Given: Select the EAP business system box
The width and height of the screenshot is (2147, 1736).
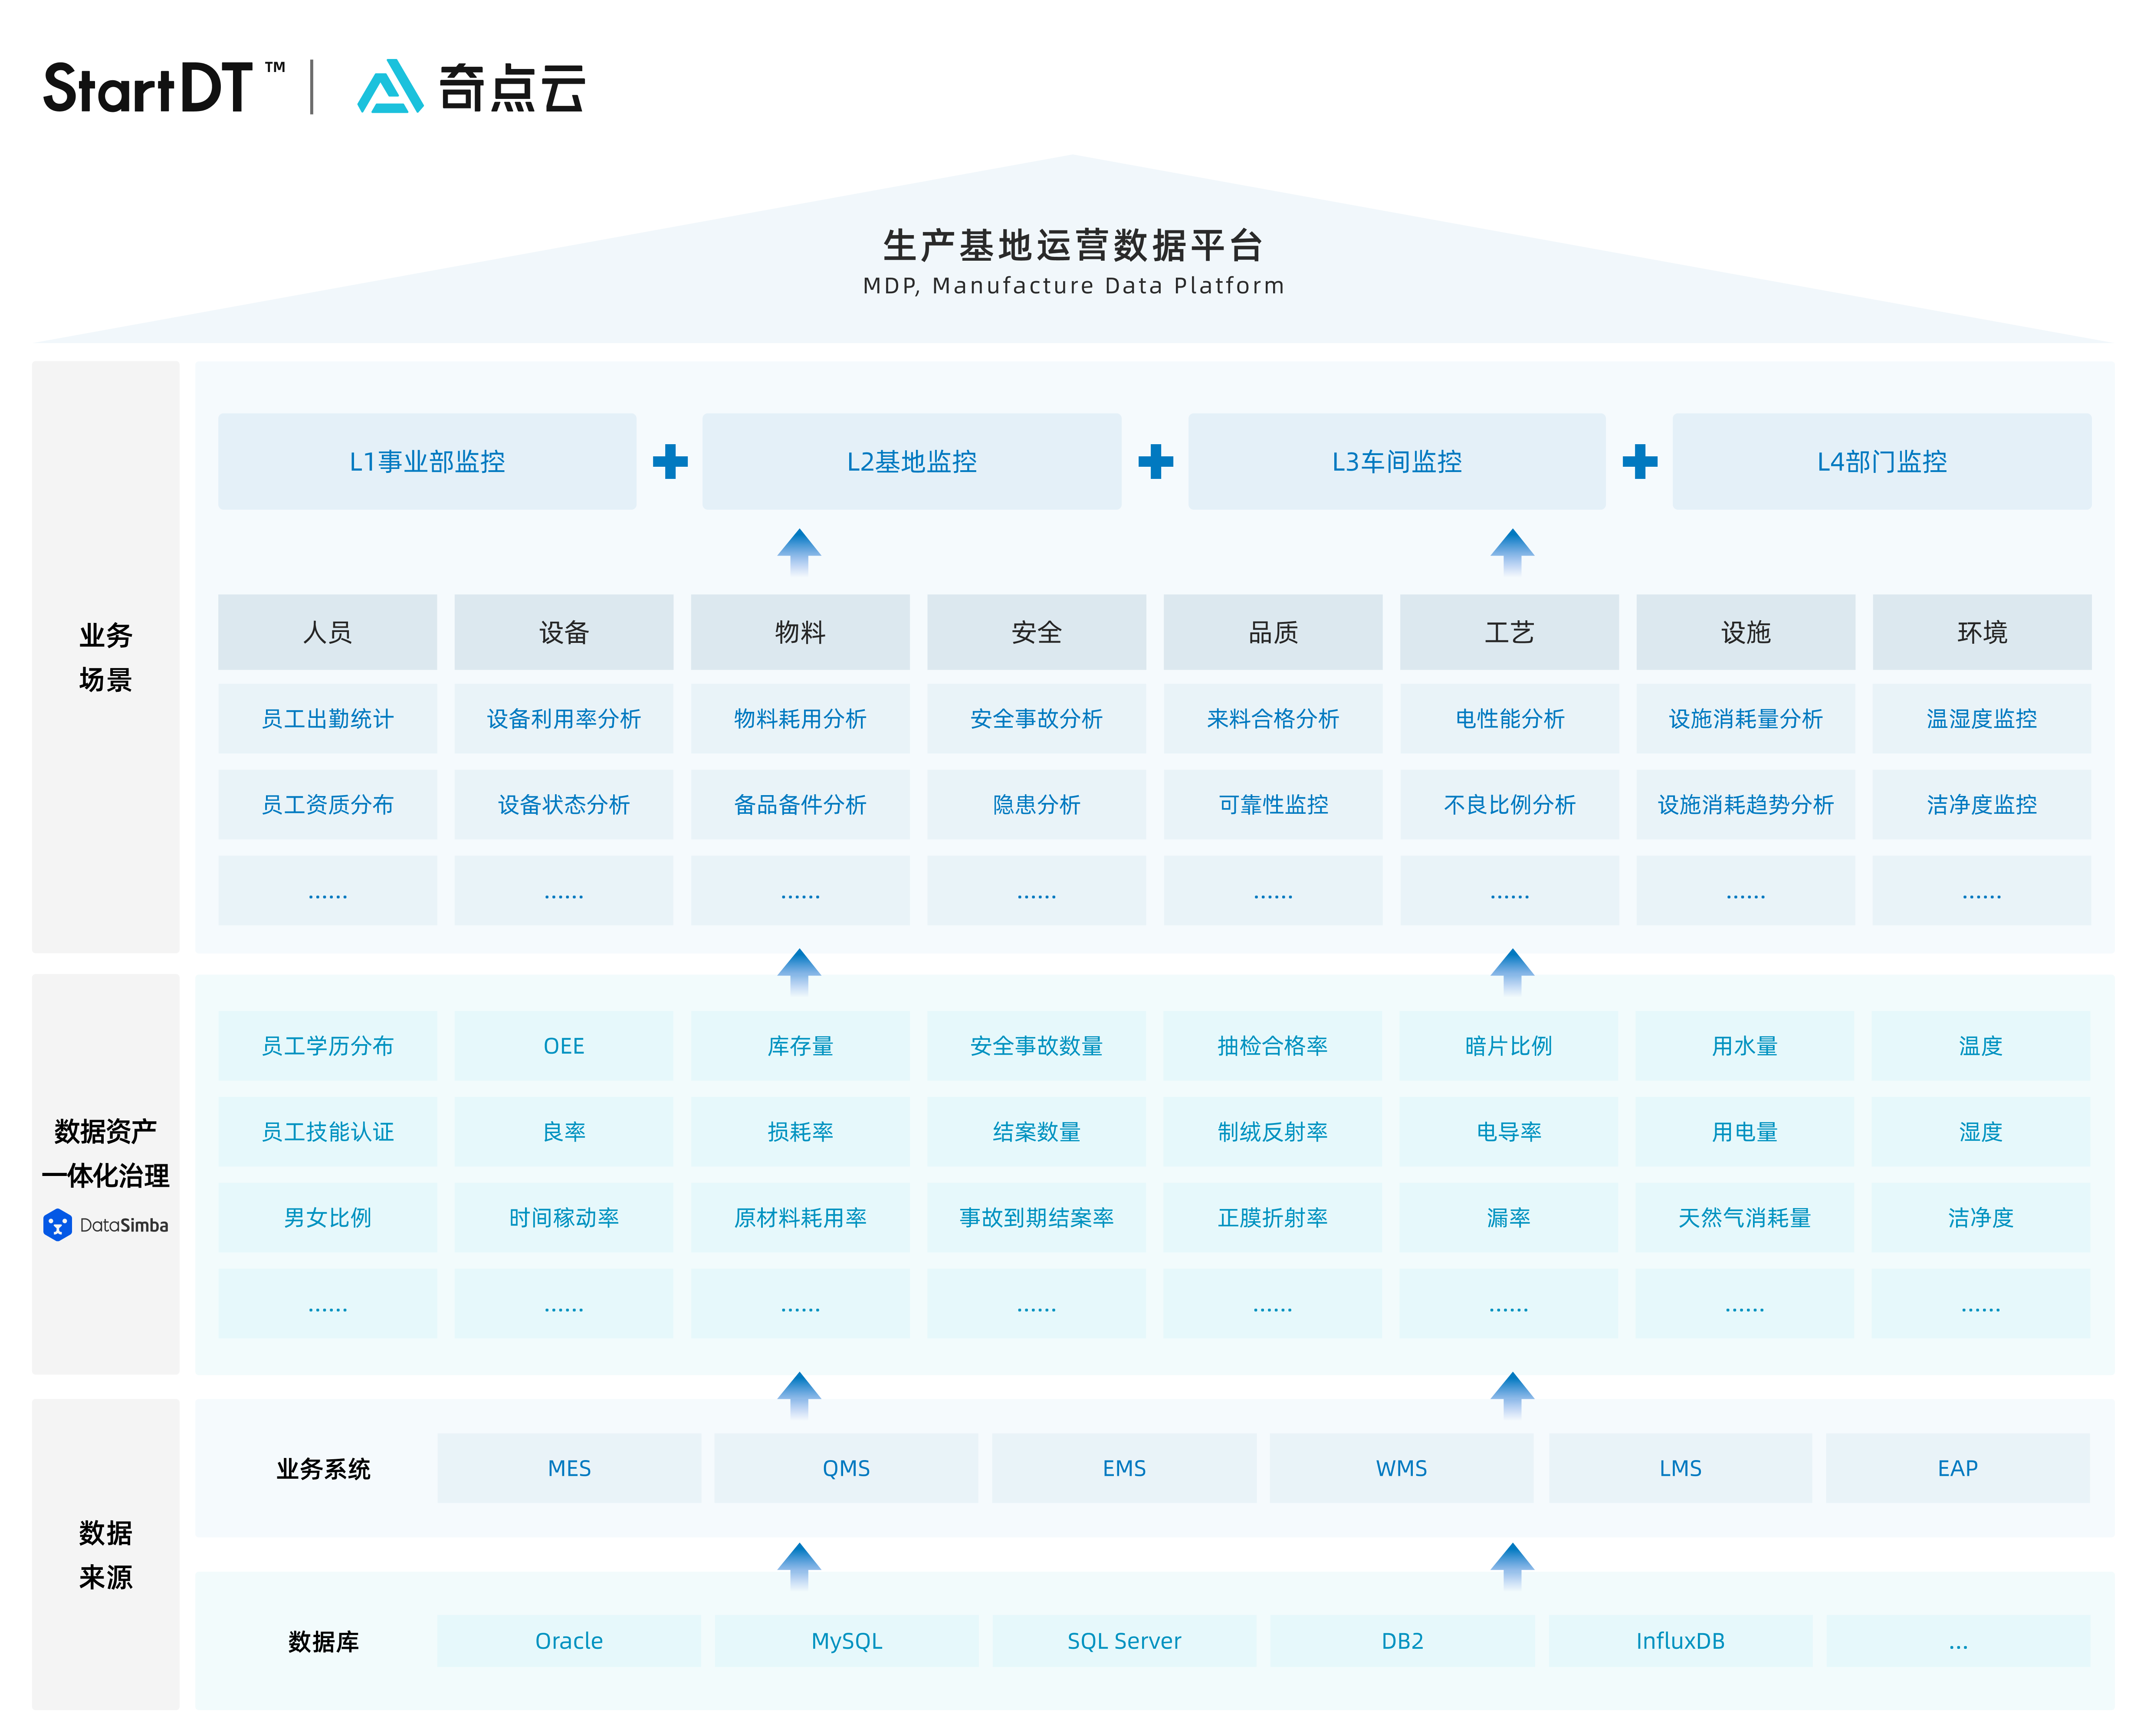Looking at the screenshot, I should click(1958, 1467).
